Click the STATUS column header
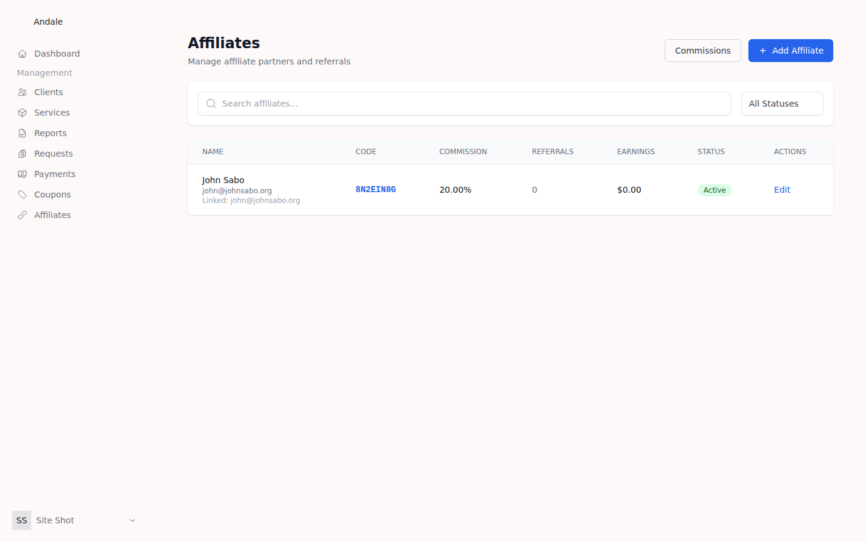 (x=711, y=152)
